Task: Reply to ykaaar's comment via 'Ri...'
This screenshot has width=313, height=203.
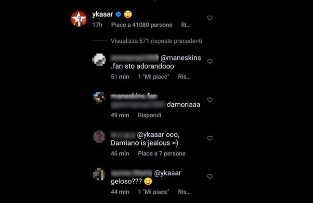Action: (x=186, y=25)
